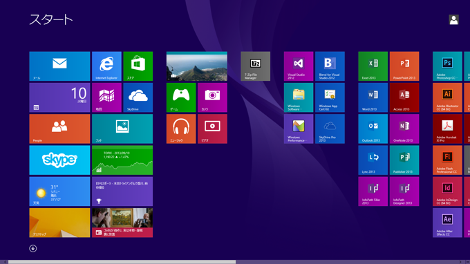Open the SkyDrive tile
This screenshot has height=264, width=470.
[138, 97]
